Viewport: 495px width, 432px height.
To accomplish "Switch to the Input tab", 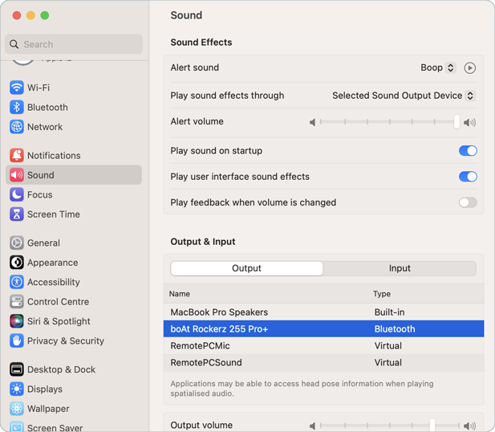I will 400,268.
